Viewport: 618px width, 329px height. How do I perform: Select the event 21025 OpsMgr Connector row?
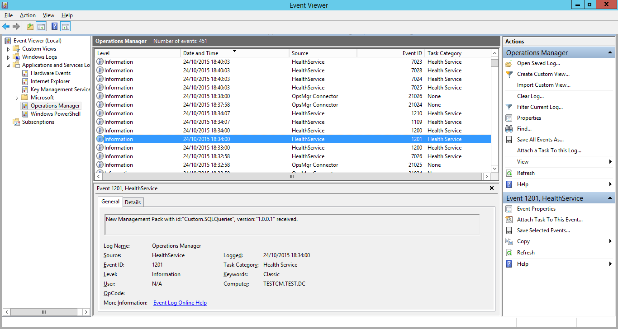click(293, 165)
